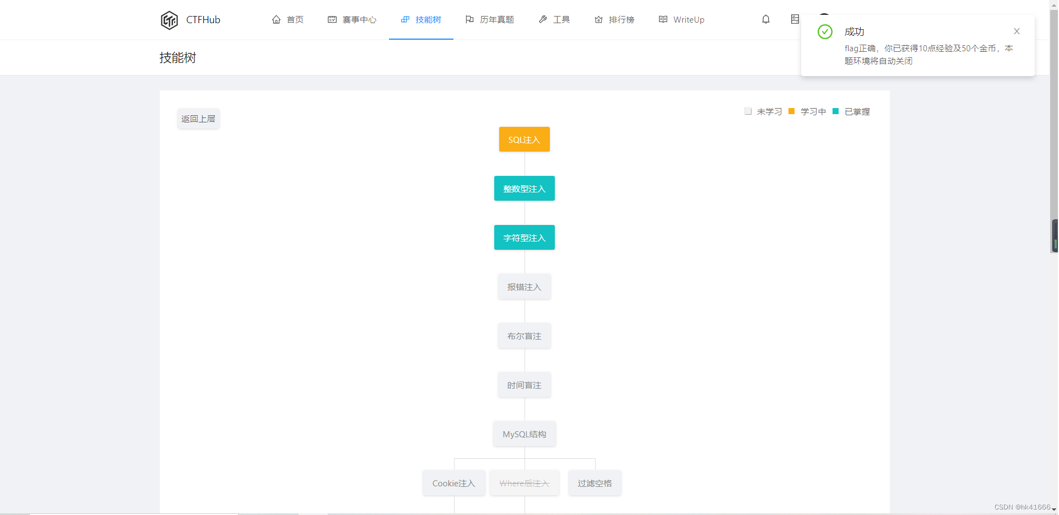Click the ranking icon next to 排行榜
Screen dimensions: 1059x515
tap(598, 19)
